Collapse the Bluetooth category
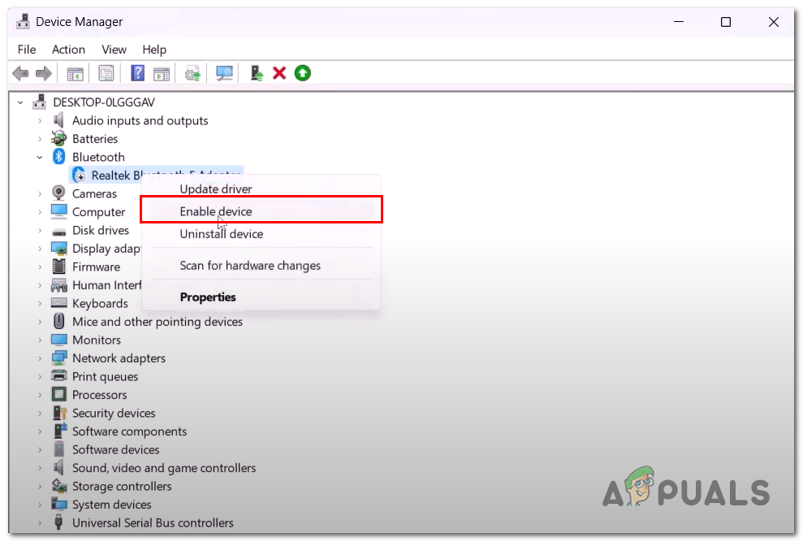The width and height of the screenshot is (803, 542). (x=40, y=157)
